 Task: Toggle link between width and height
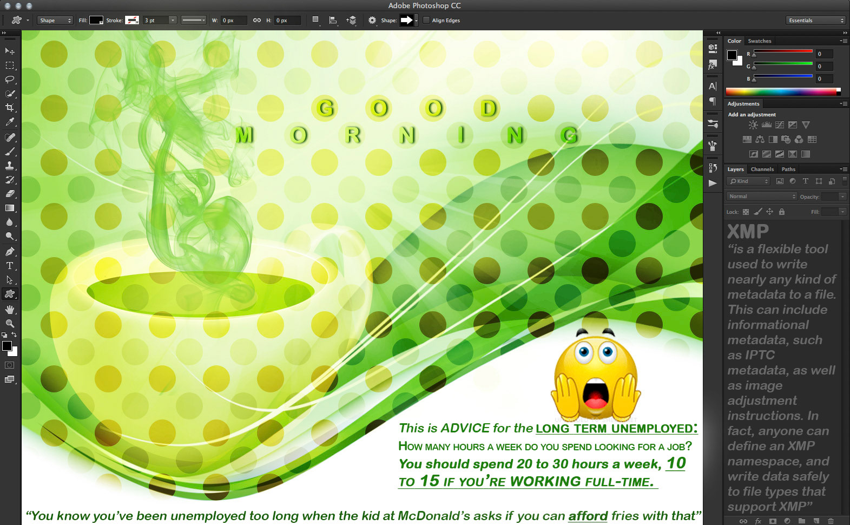[x=257, y=21]
